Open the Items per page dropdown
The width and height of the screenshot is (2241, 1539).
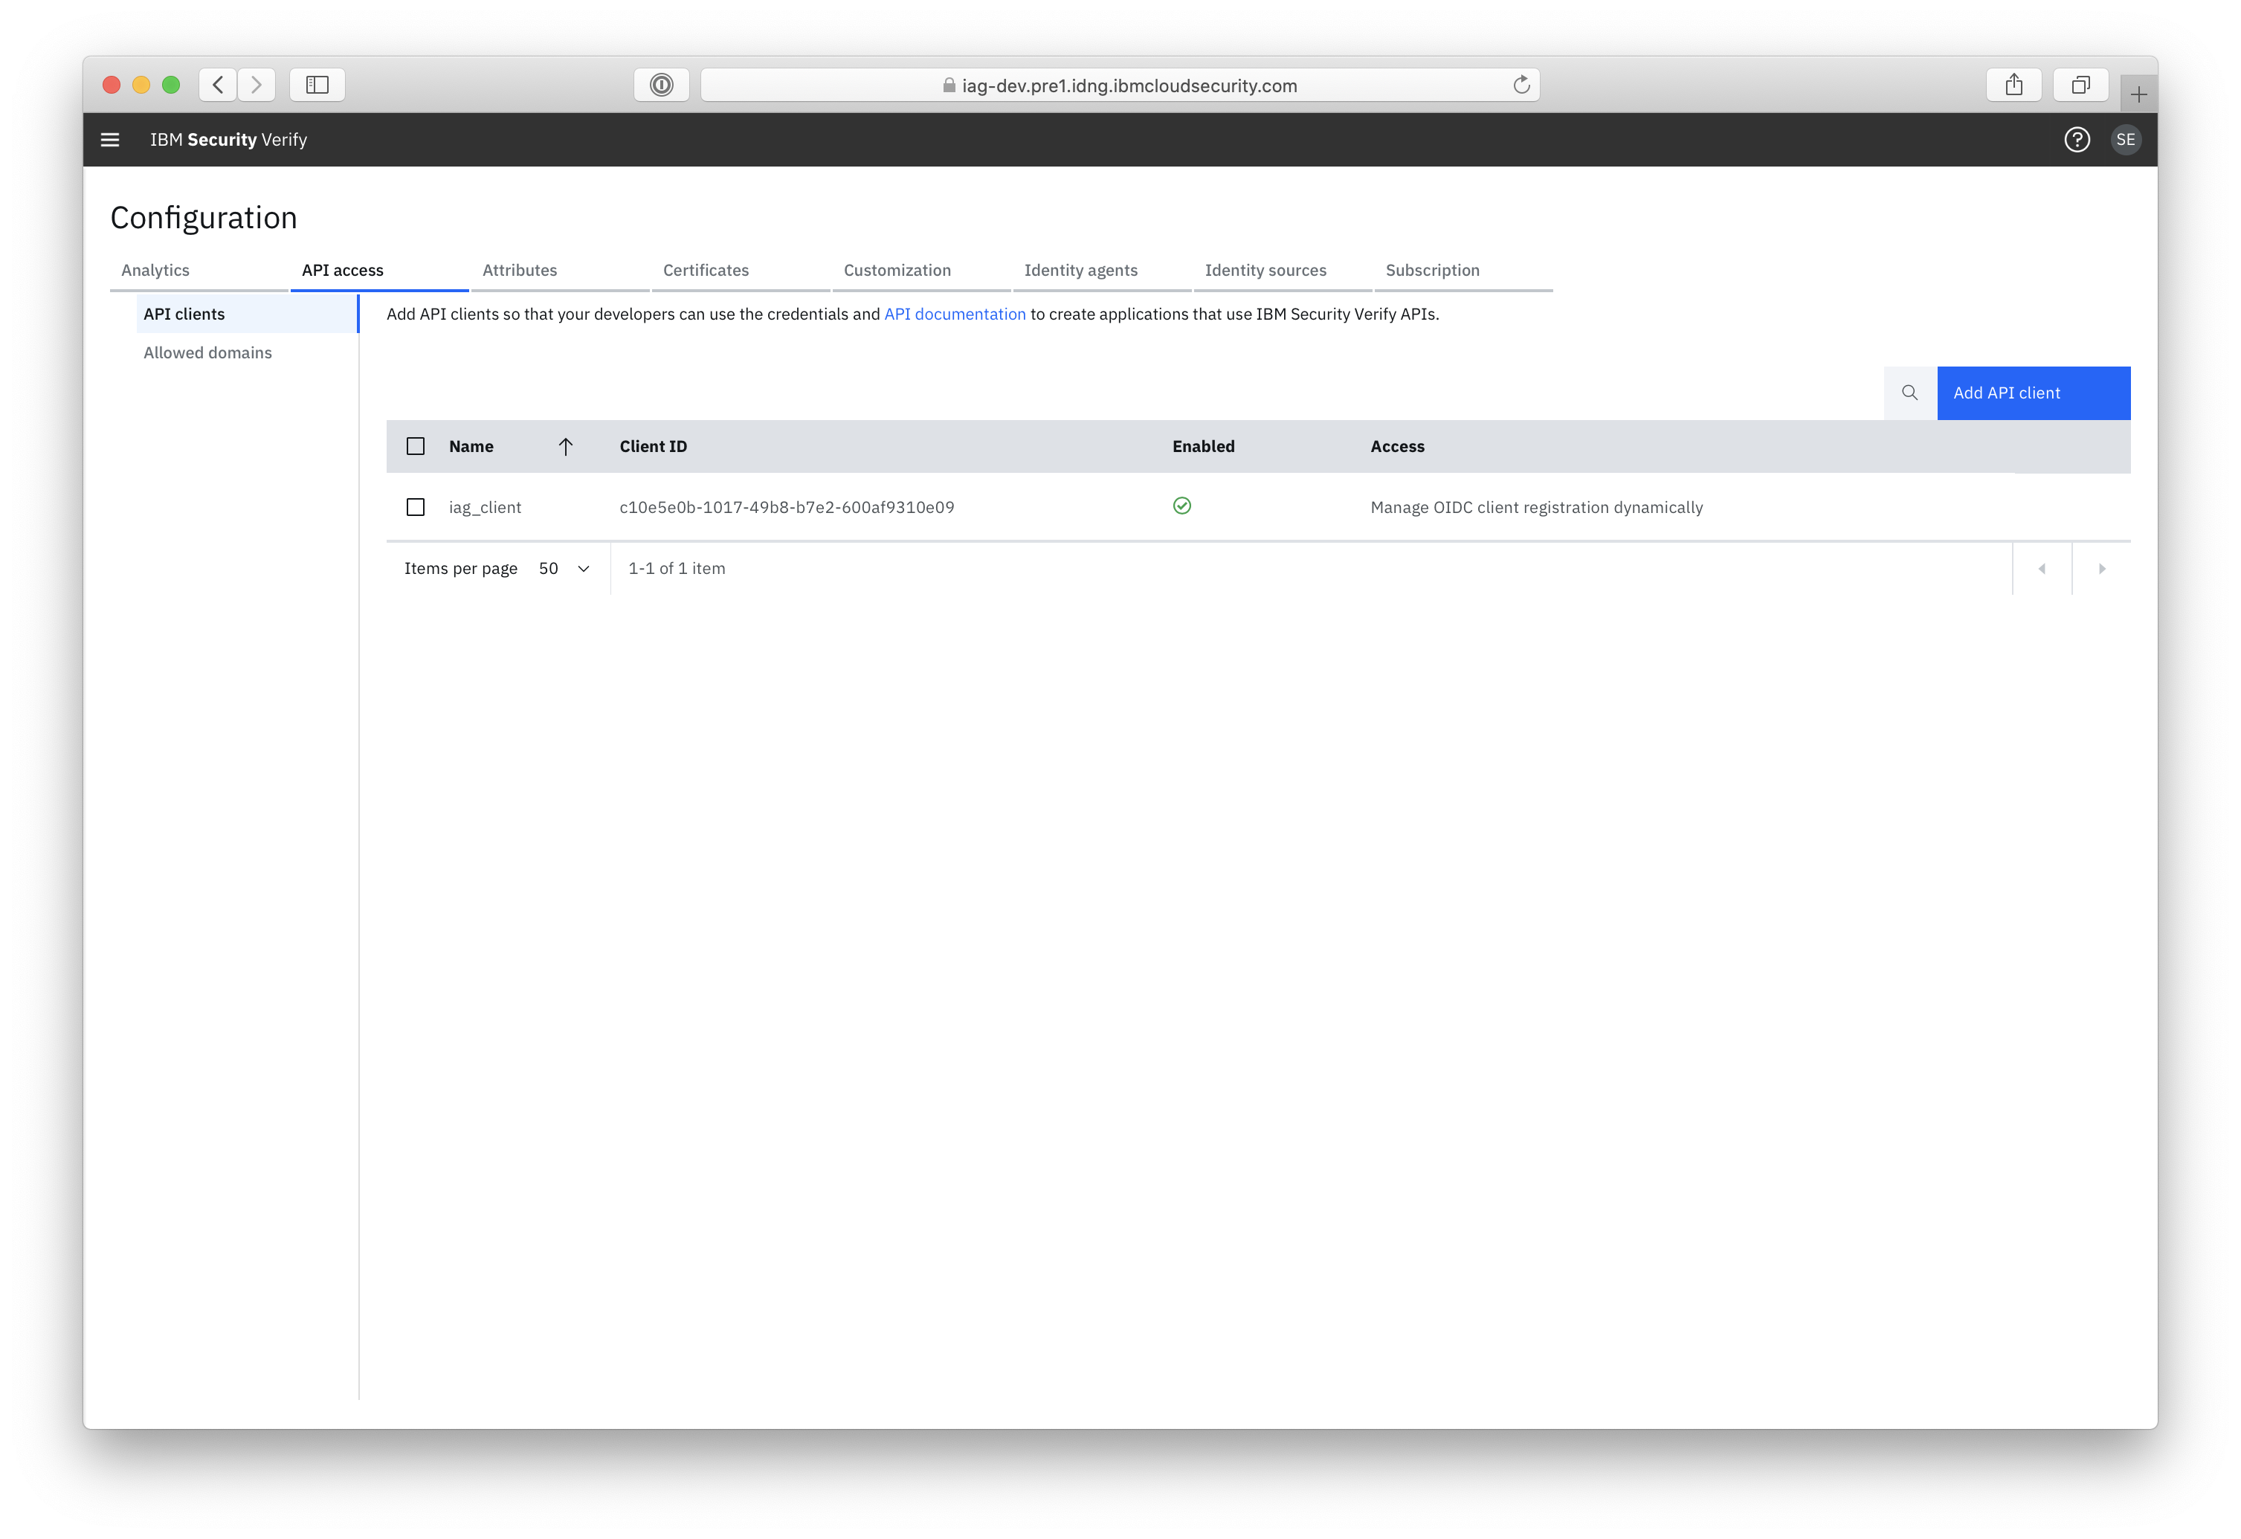pos(563,568)
